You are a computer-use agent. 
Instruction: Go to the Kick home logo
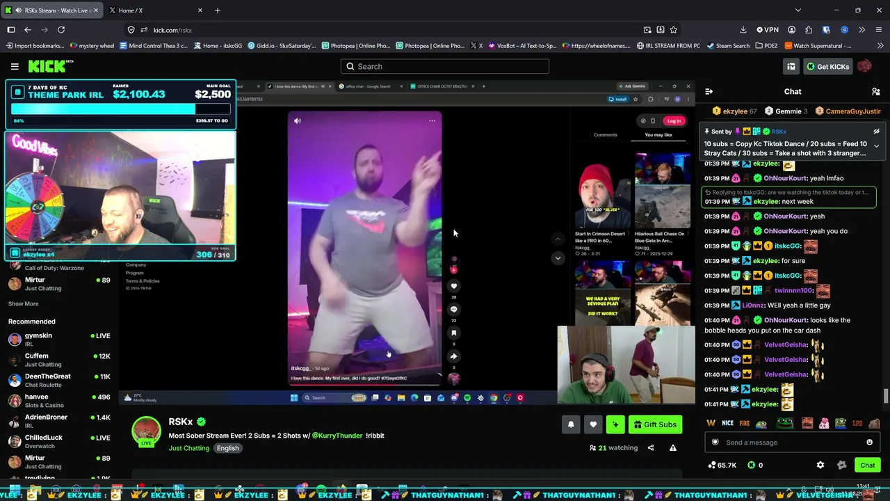click(51, 66)
